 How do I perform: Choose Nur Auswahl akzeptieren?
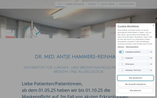pyautogui.click(x=135, y=84)
